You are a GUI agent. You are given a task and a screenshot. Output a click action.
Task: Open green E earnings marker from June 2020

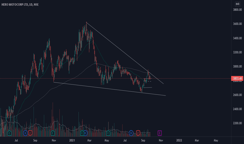point(9,133)
